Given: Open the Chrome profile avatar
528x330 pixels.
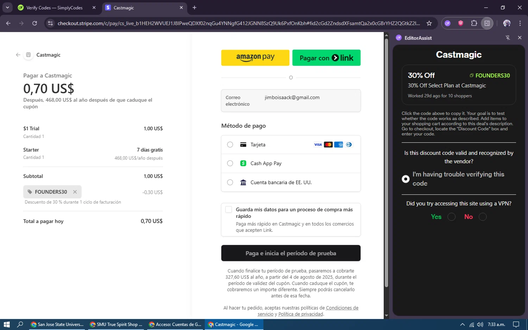Looking at the screenshot, I should [507, 23].
